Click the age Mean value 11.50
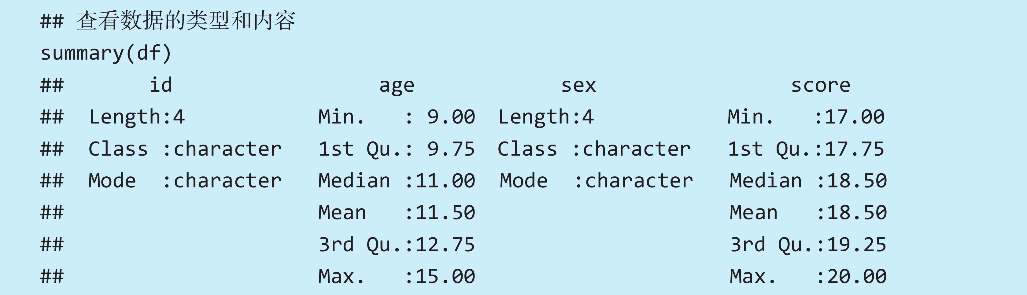Viewport: 1027px width, 295px height. click(x=445, y=212)
